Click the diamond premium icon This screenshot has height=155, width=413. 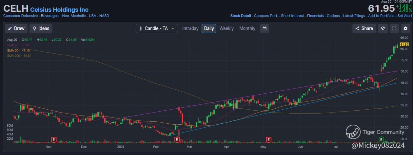click(383, 28)
